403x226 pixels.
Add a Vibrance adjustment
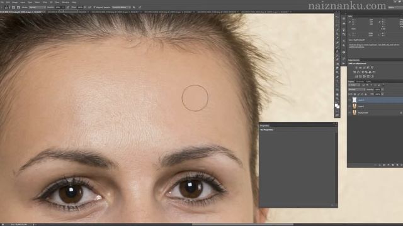(x=372, y=67)
